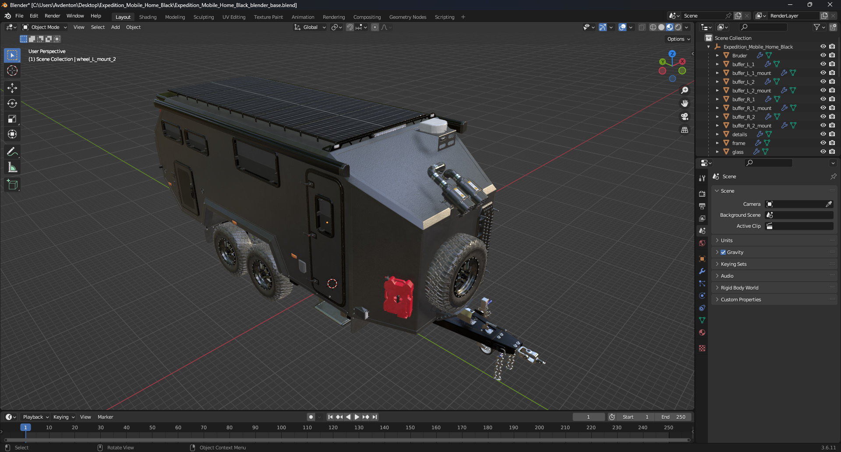Uncheck the Gravity checkbox

(x=723, y=252)
